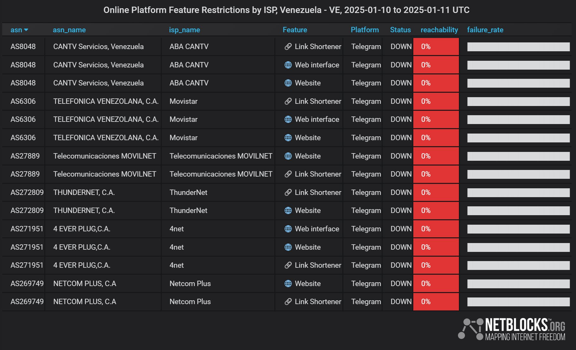Image resolution: width=576 pixels, height=350 pixels.
Task: Click globe icon in Netcom Plus Website row
Action: (288, 284)
